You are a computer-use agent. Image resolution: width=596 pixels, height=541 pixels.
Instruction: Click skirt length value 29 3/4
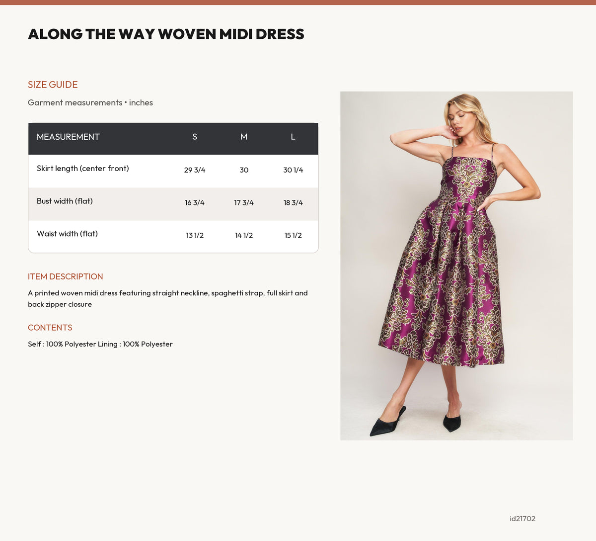[x=195, y=170]
